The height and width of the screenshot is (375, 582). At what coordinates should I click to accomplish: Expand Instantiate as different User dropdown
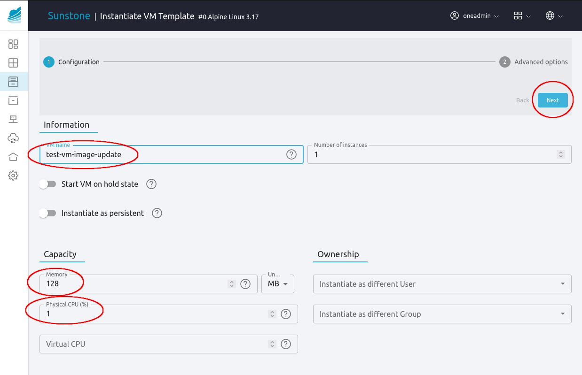[442, 284]
